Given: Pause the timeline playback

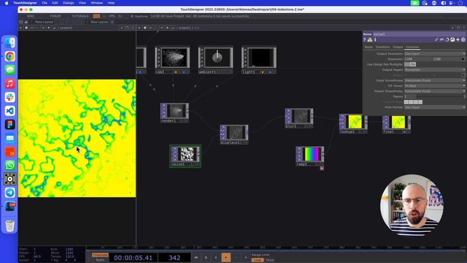Looking at the screenshot, I should coord(206,257).
